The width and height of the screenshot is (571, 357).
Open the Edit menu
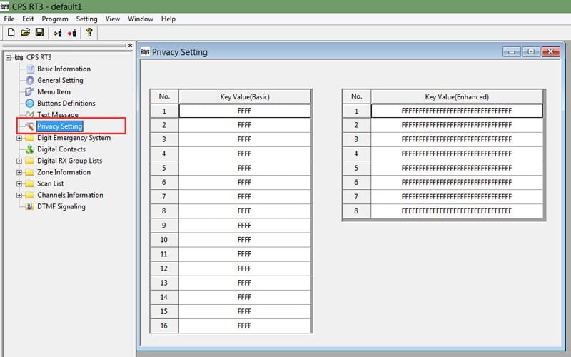tap(28, 19)
